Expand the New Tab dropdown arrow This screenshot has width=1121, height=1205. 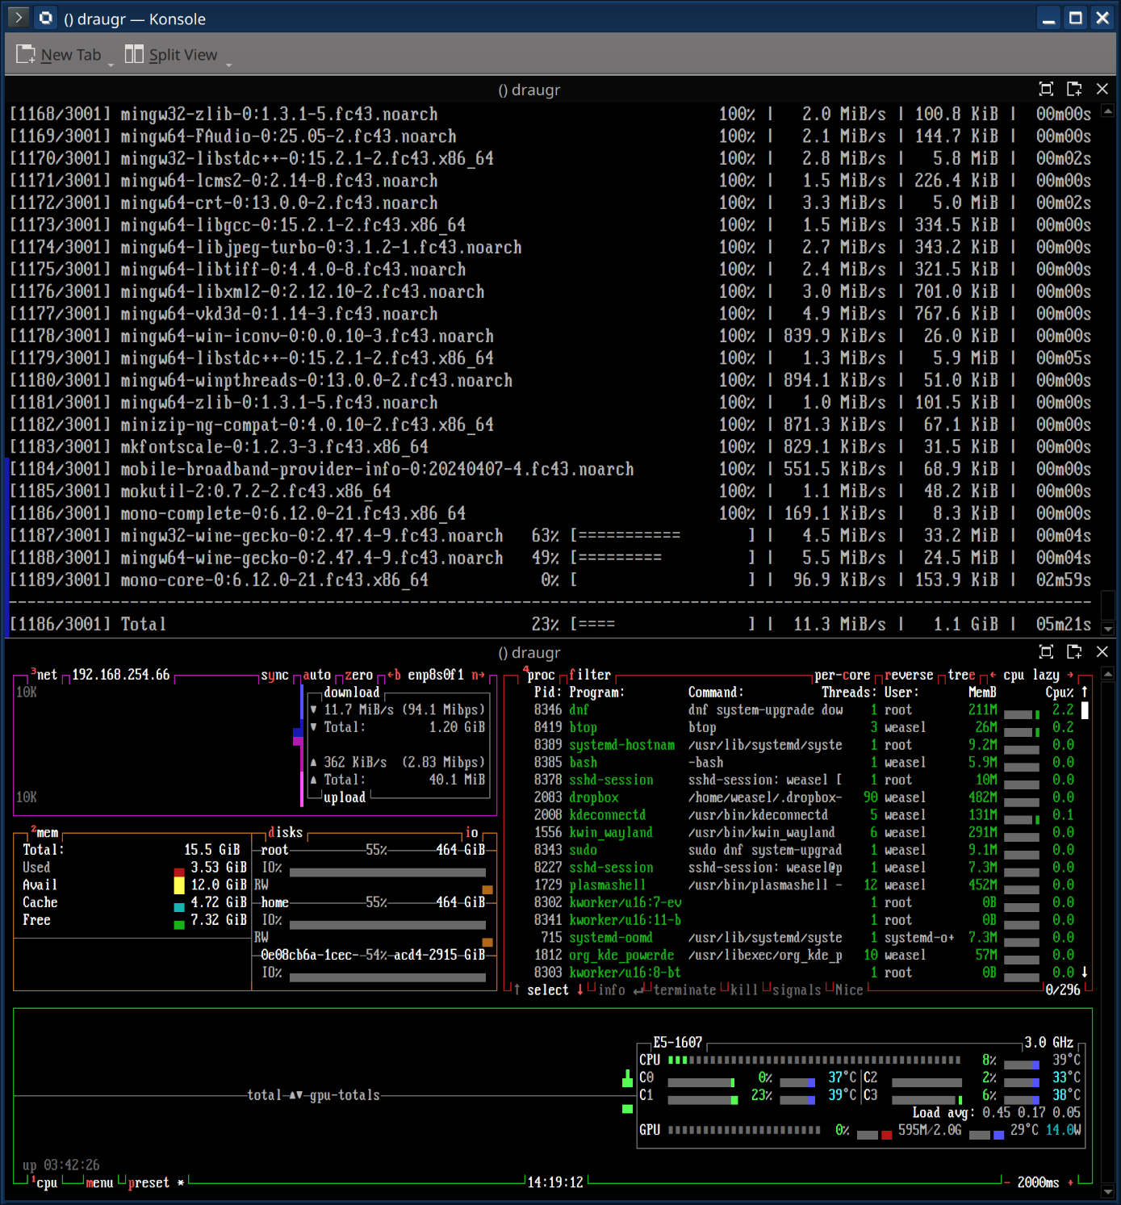click(x=111, y=64)
